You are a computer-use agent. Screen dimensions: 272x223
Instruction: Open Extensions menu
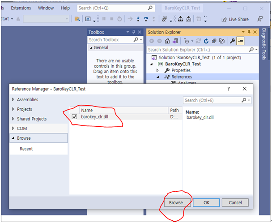click(21, 8)
